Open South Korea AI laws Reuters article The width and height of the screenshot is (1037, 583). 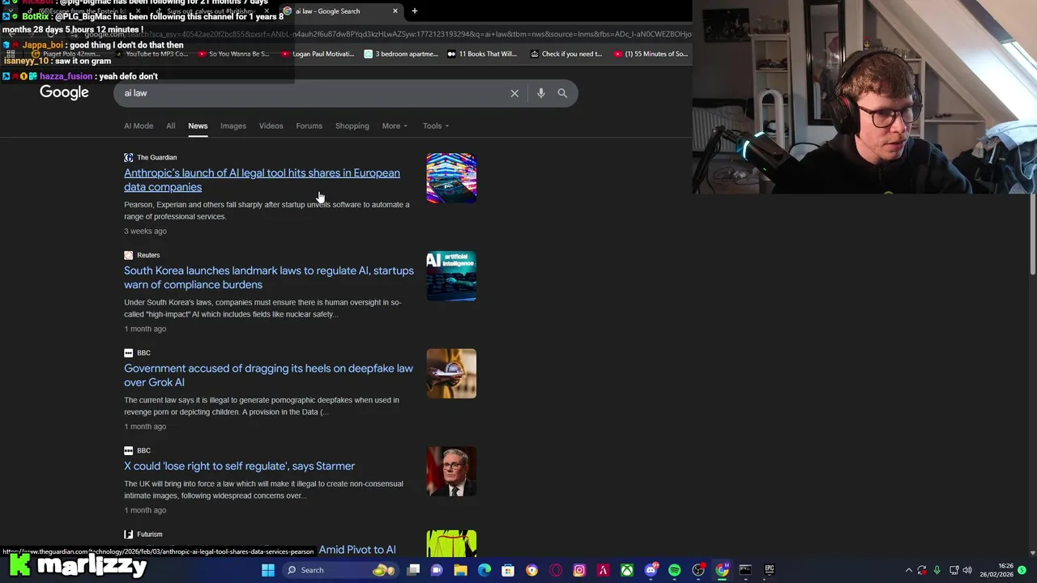(x=269, y=278)
